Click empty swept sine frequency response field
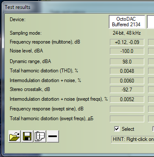 coord(127,109)
